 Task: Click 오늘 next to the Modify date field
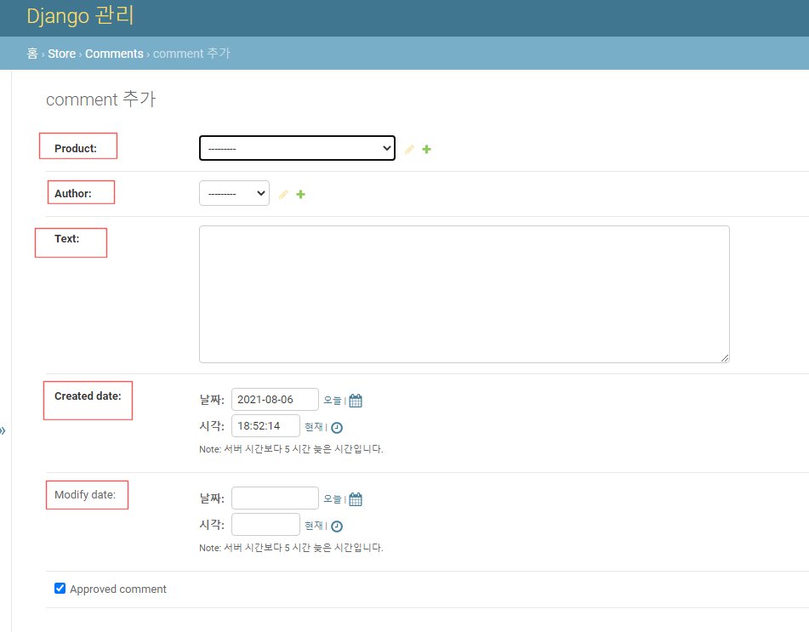click(x=331, y=498)
